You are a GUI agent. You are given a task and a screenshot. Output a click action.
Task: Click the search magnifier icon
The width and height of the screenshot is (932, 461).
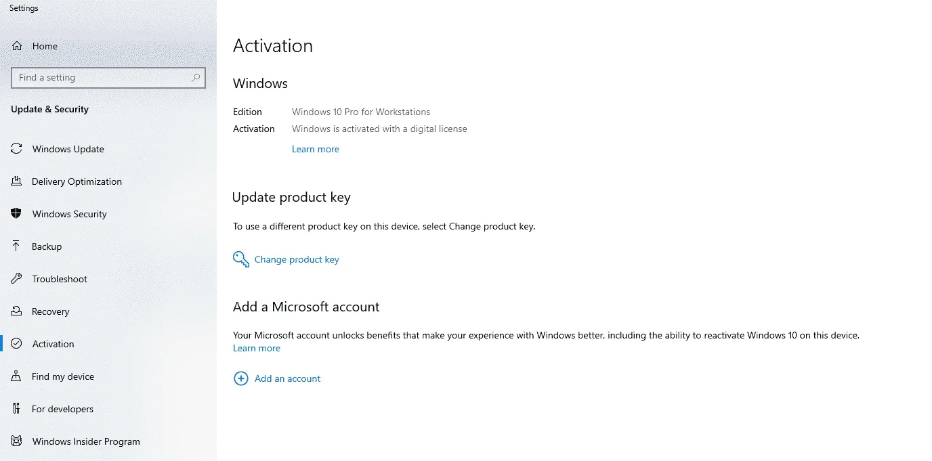(x=196, y=78)
